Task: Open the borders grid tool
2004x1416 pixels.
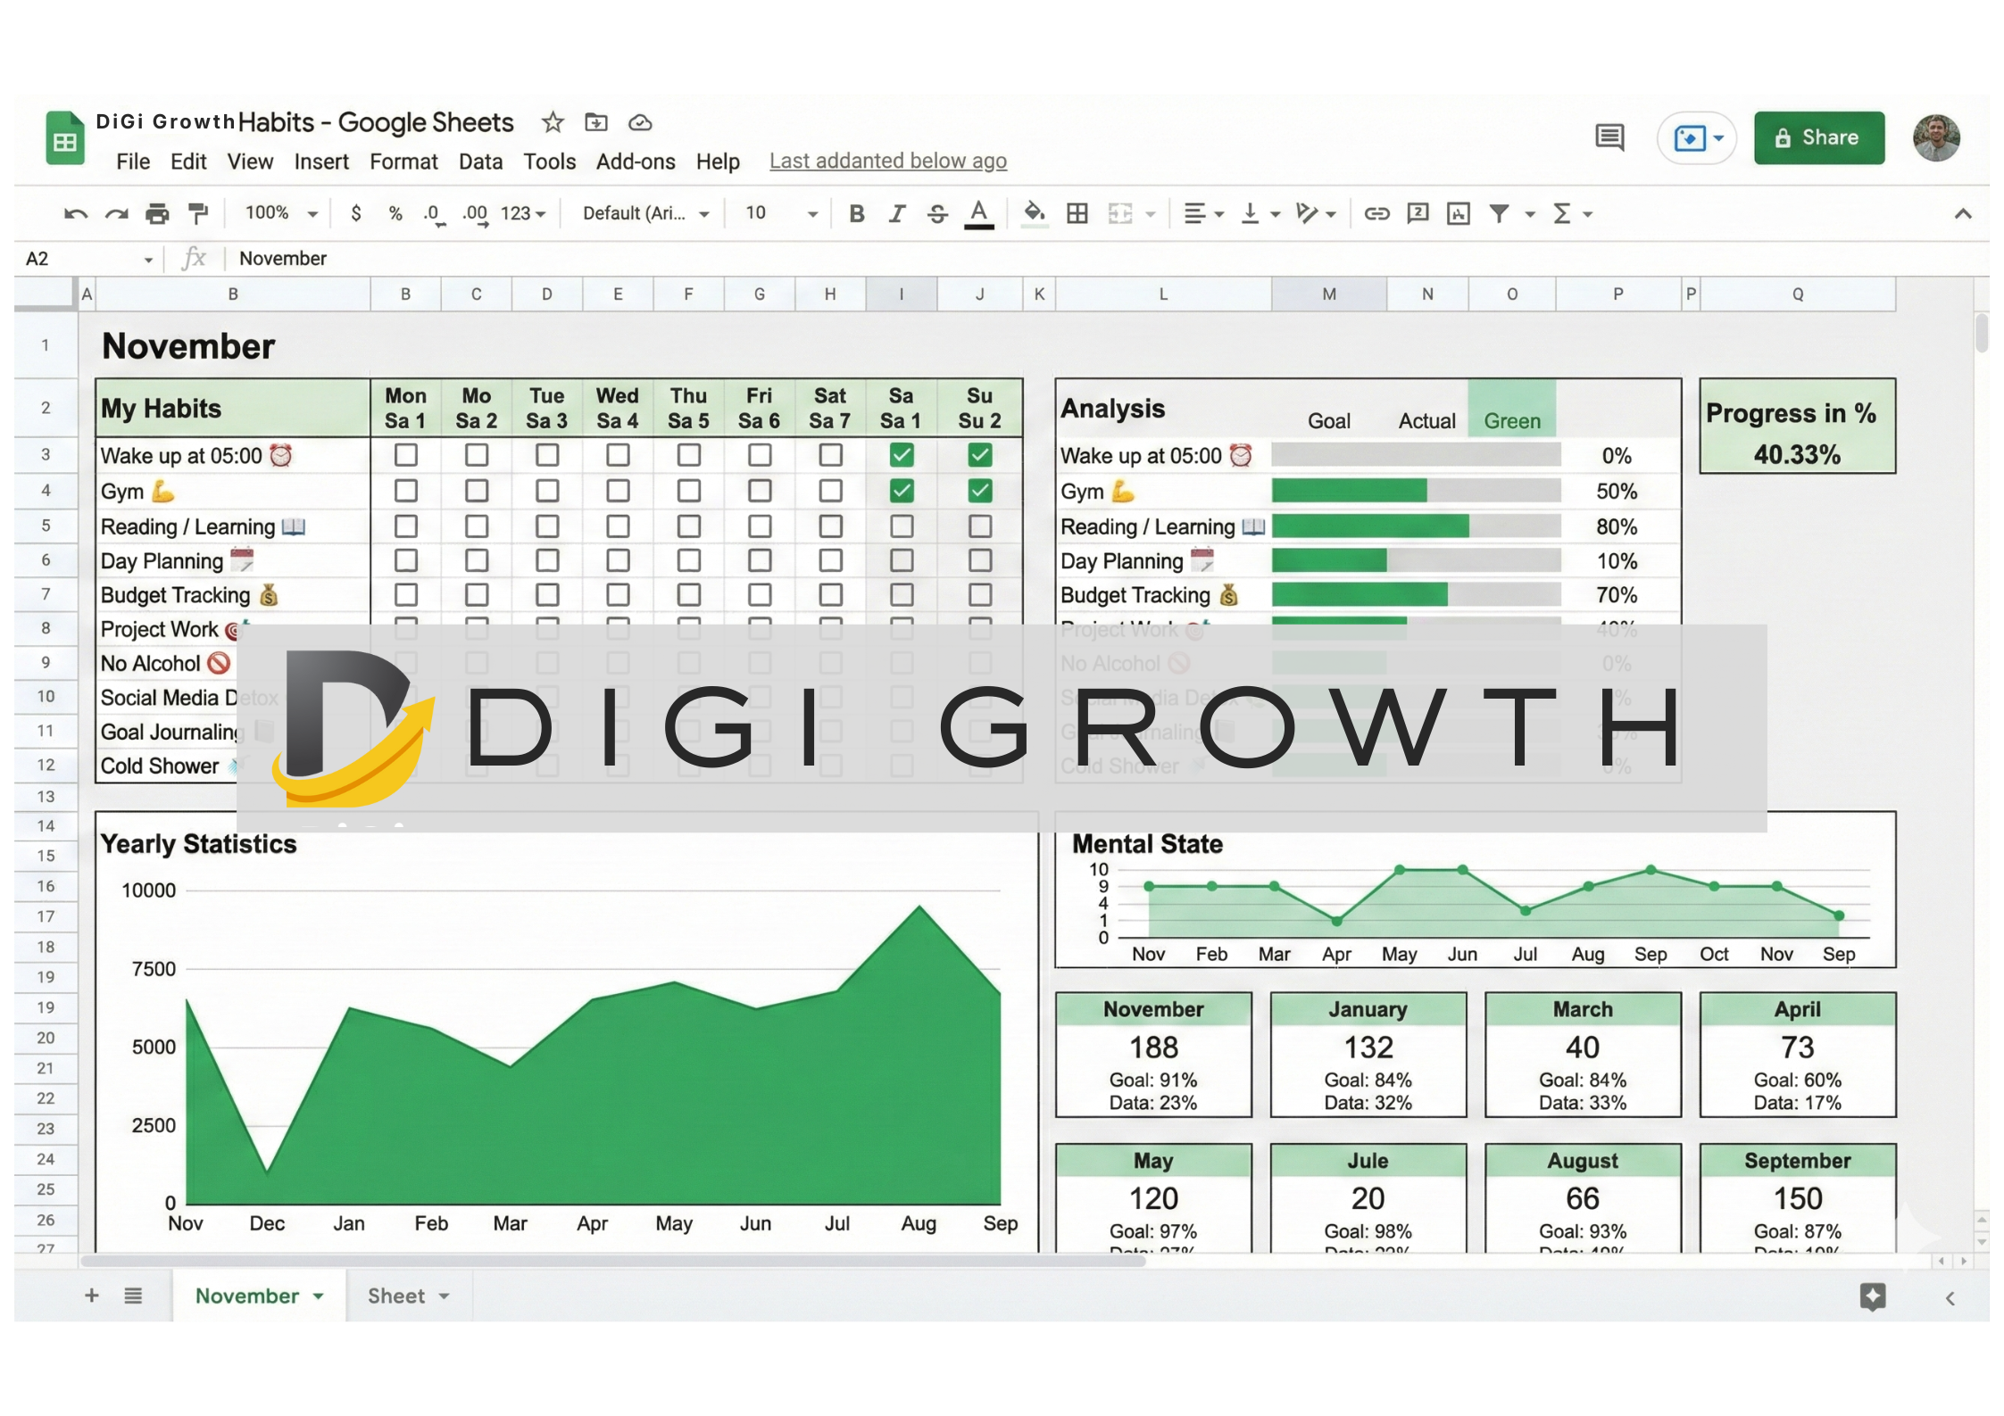Action: point(1077,213)
